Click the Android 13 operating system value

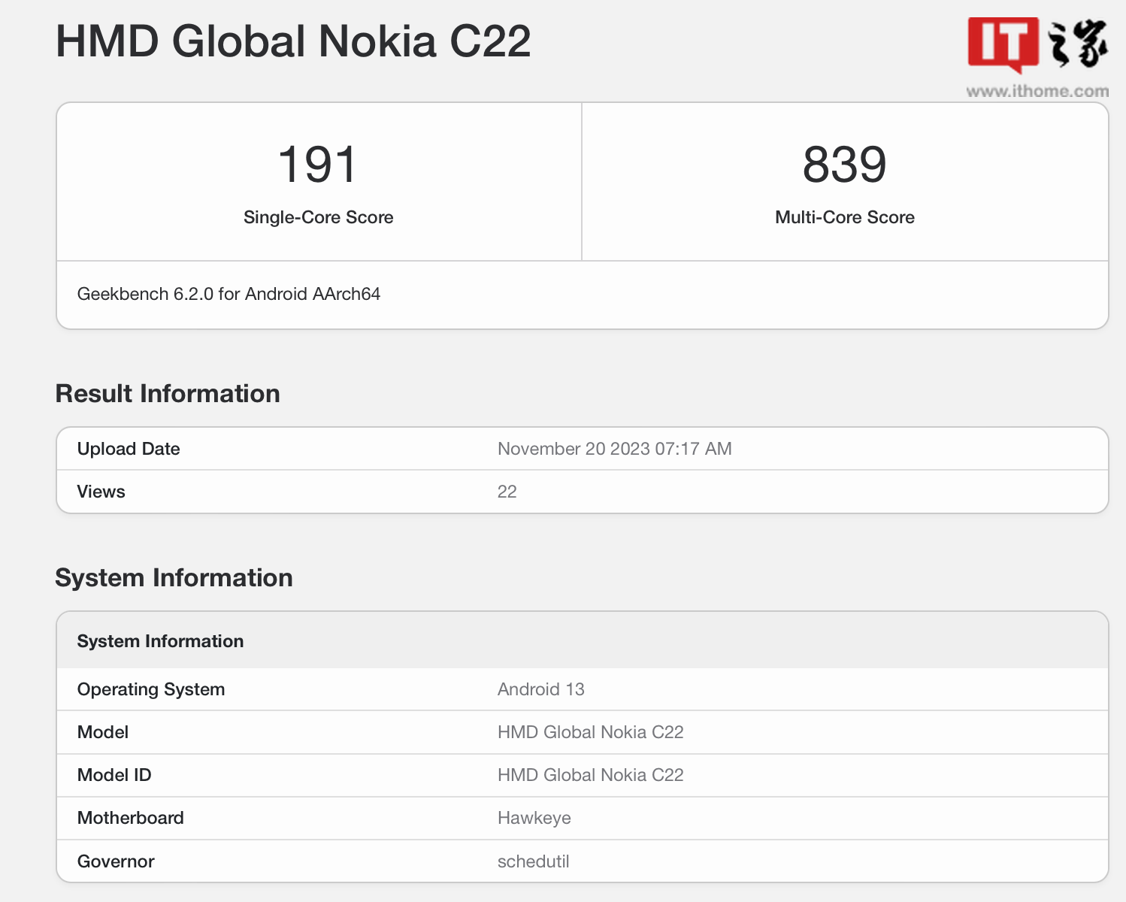coord(540,689)
